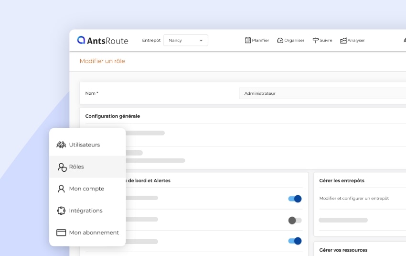Click the AntsRoute logo icon
This screenshot has height=256, width=406.
click(x=81, y=40)
